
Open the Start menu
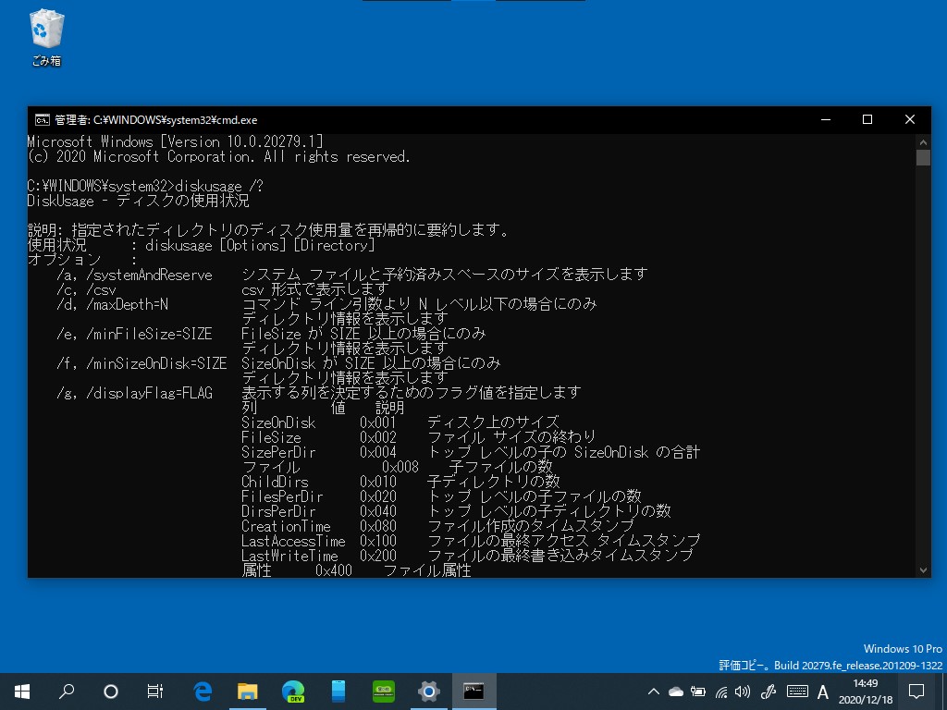pos(20,691)
